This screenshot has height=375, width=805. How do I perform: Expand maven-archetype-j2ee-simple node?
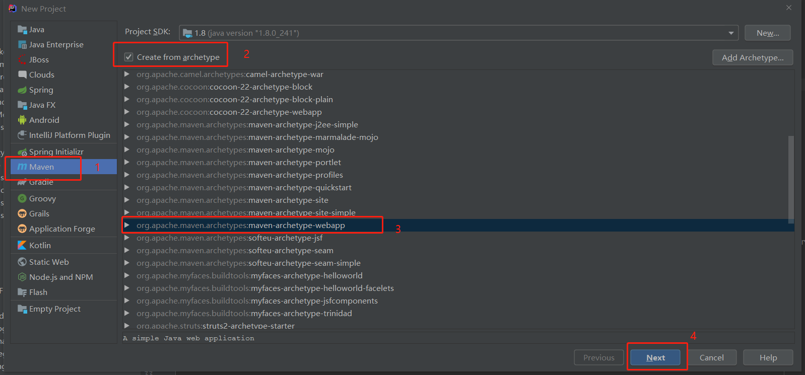point(127,125)
